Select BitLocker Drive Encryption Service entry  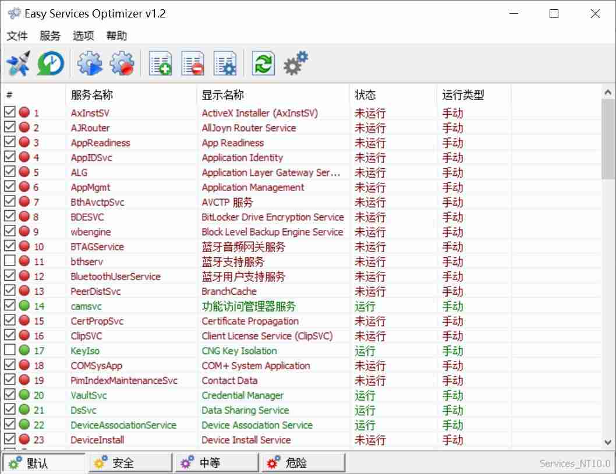(x=272, y=217)
